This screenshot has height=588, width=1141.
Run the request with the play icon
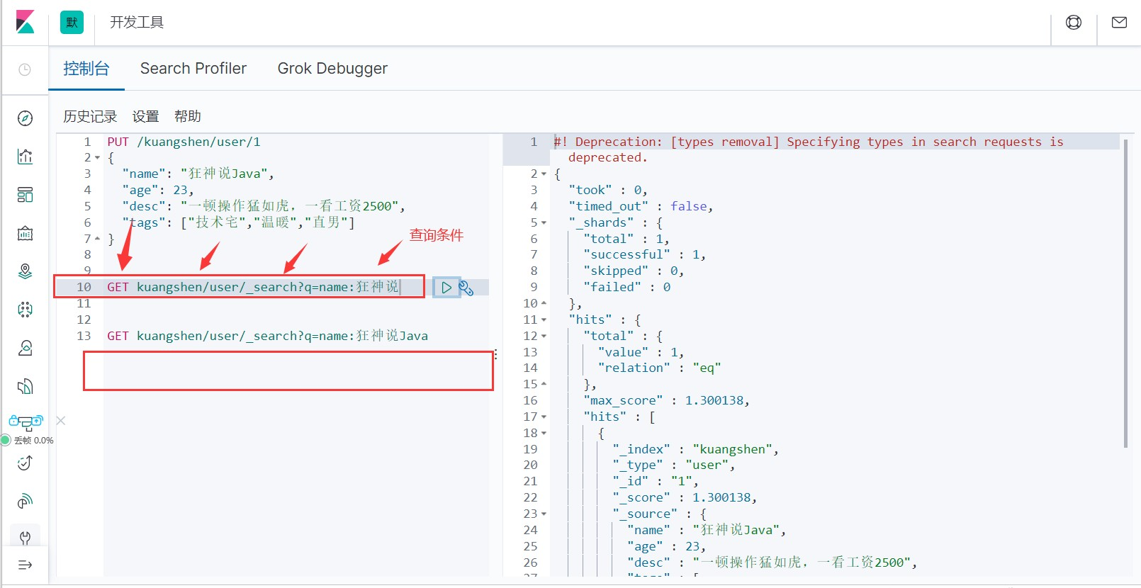(x=446, y=288)
